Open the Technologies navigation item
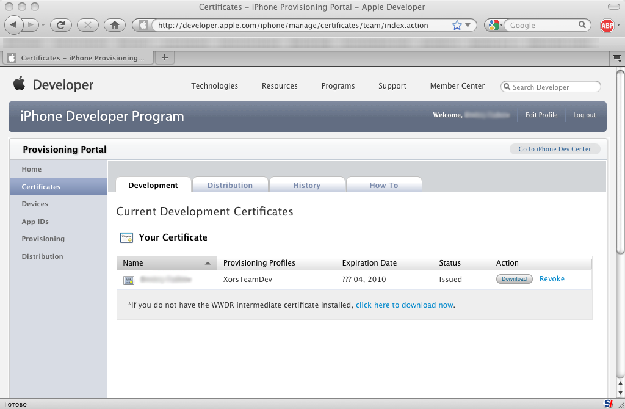The height and width of the screenshot is (409, 625). coord(214,85)
